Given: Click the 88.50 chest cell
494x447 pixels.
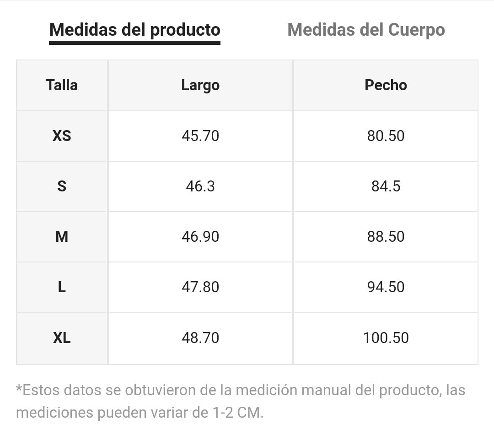Looking at the screenshot, I should [386, 237].
